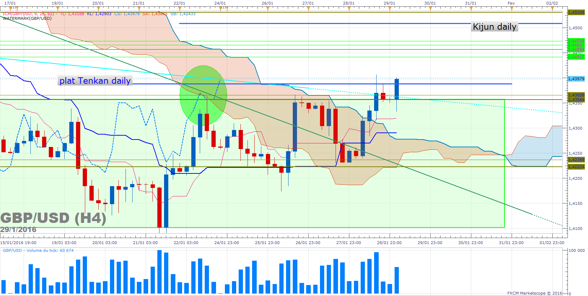The image size is (588, 296).
Task: Click the 1,43979 current price tag
Action: pos(576,79)
